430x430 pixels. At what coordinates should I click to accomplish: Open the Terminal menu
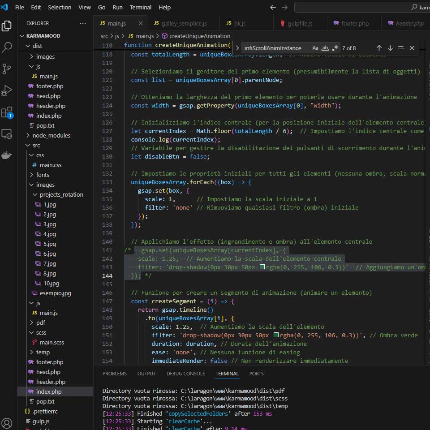(140, 7)
